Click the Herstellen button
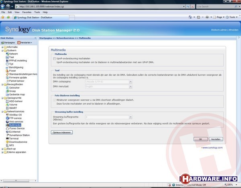 click(216, 139)
